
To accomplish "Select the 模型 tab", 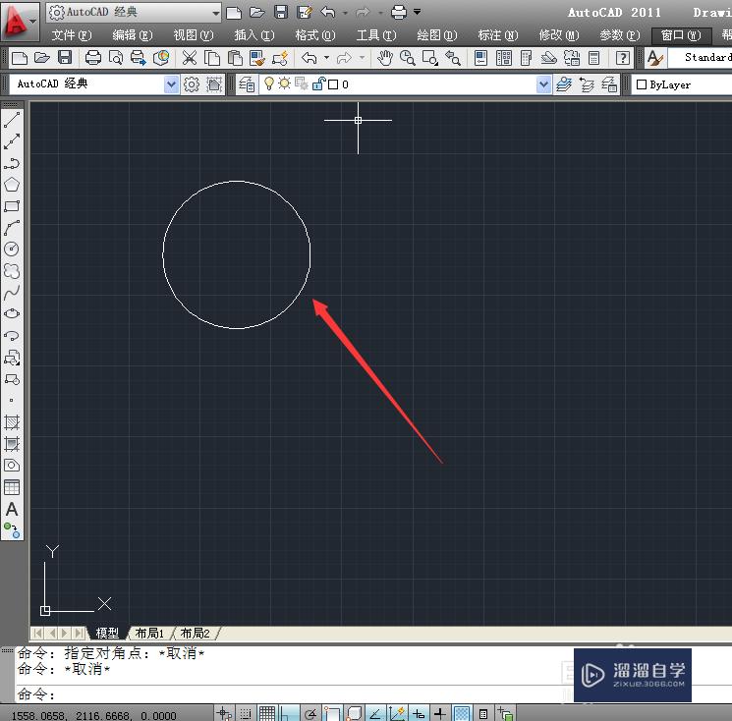I will click(x=107, y=634).
